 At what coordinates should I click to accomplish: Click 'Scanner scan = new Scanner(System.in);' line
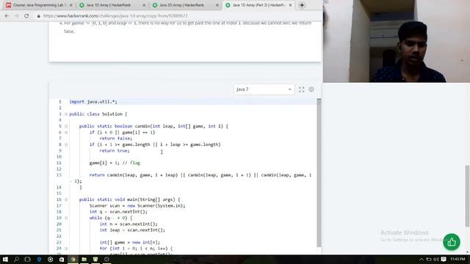(137, 205)
